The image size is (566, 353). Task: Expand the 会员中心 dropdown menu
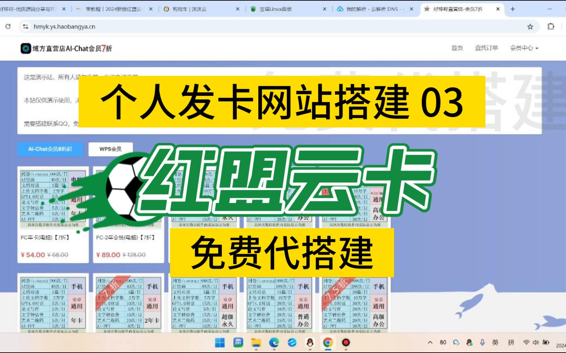pyautogui.click(x=524, y=48)
